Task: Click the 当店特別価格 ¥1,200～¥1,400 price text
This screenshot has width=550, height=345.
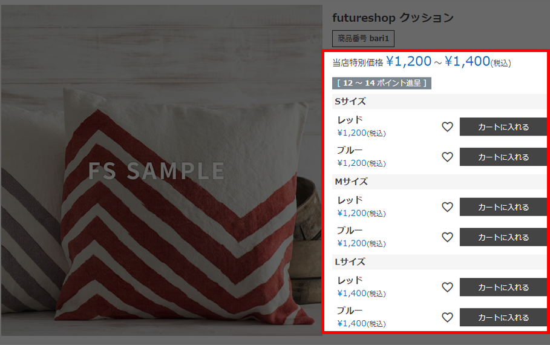Action: 422,62
